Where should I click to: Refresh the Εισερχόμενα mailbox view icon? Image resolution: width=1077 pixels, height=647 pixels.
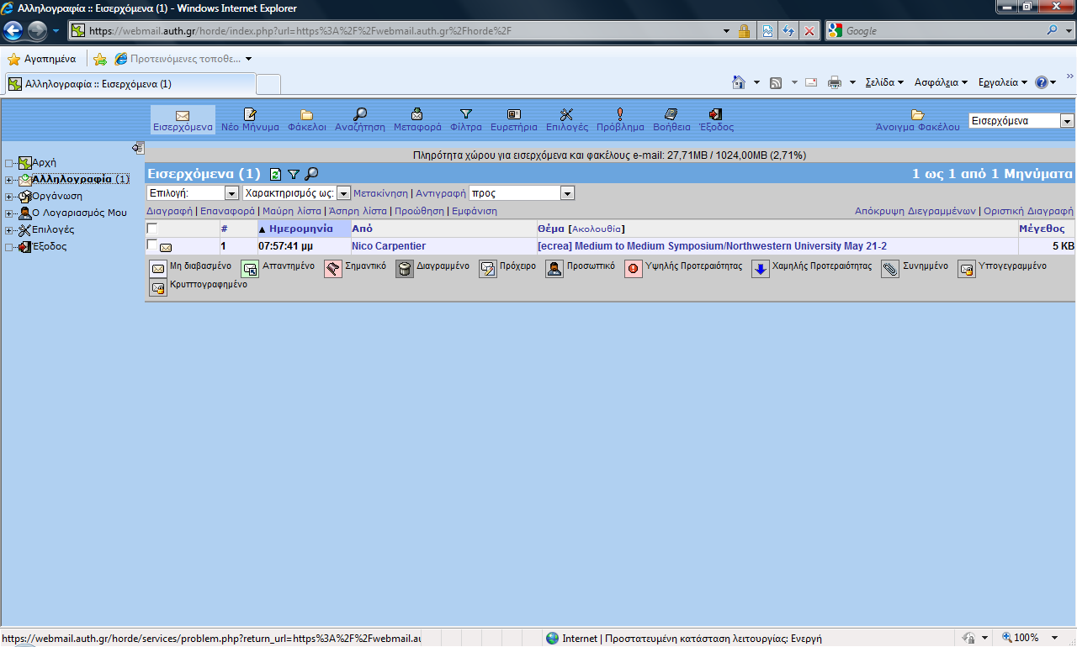click(x=275, y=174)
